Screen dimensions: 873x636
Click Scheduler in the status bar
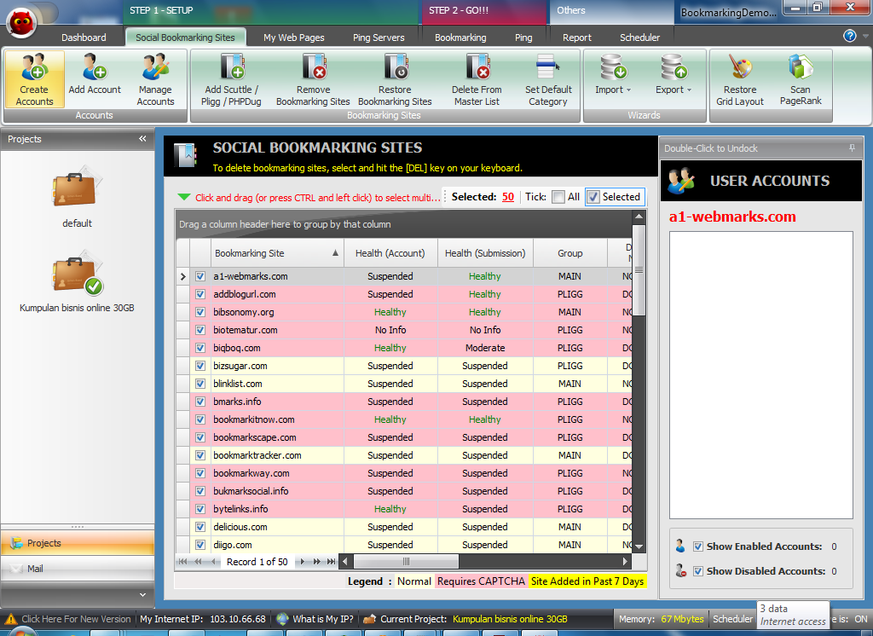732,619
